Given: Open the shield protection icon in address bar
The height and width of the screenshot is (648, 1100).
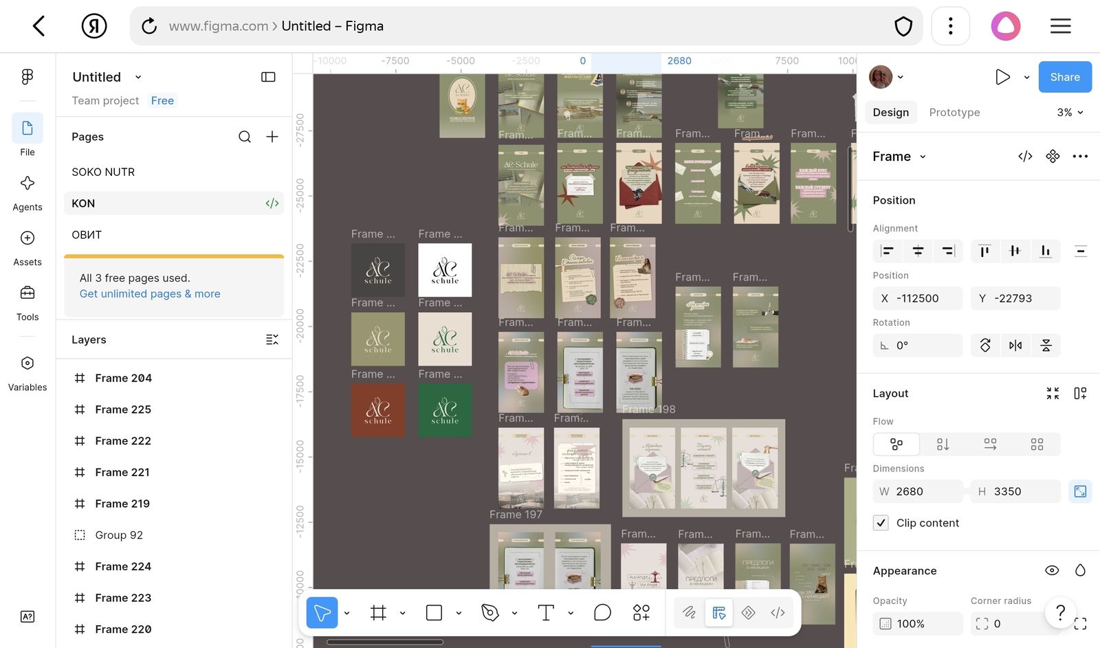Looking at the screenshot, I should pyautogui.click(x=903, y=26).
